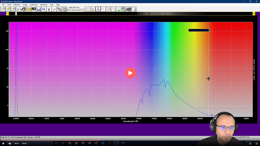Click the image-with-folder icon, second in toolbar
This screenshot has width=260, height=146.
pyautogui.click(x=8, y=9)
